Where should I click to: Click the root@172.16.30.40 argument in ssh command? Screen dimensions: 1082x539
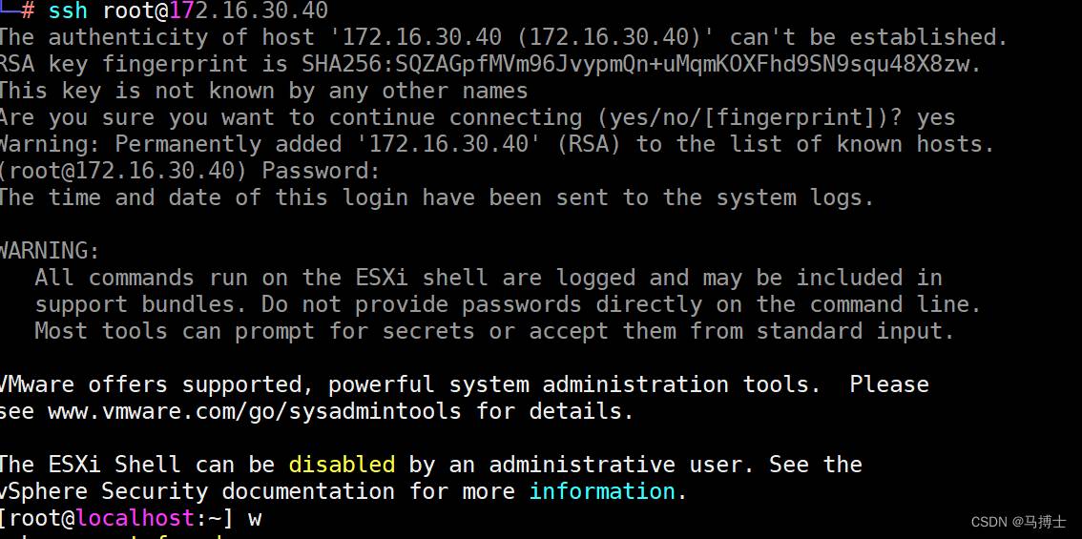[215, 11]
